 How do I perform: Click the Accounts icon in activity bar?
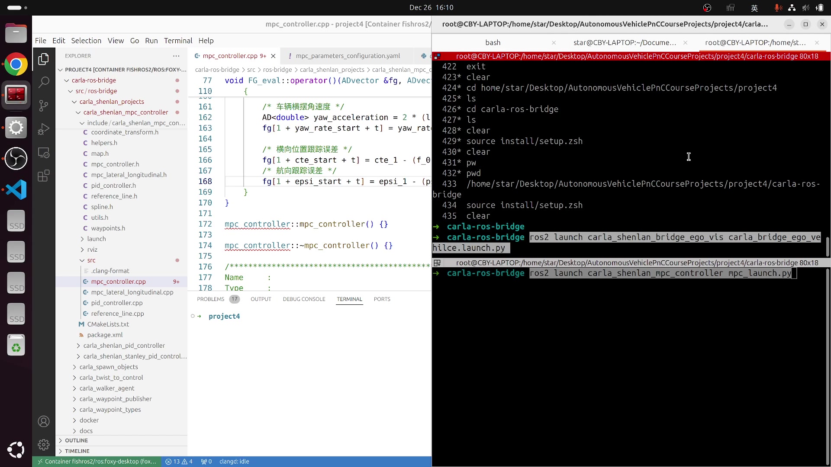coord(44,421)
